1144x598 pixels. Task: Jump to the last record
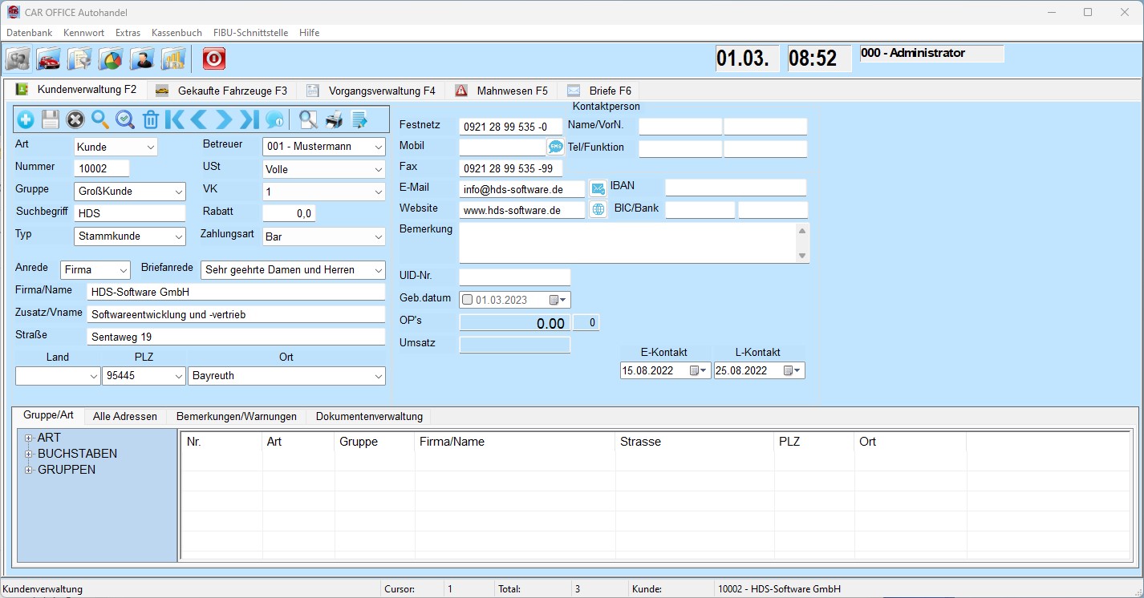[249, 120]
